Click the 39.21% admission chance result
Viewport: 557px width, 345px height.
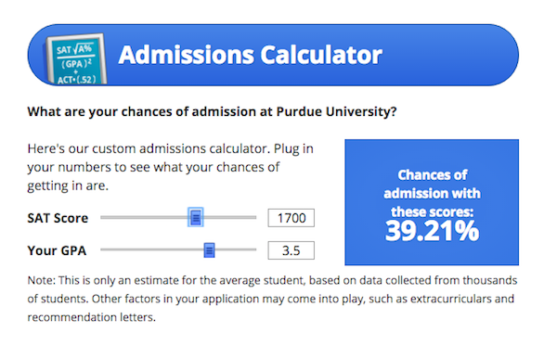432,231
